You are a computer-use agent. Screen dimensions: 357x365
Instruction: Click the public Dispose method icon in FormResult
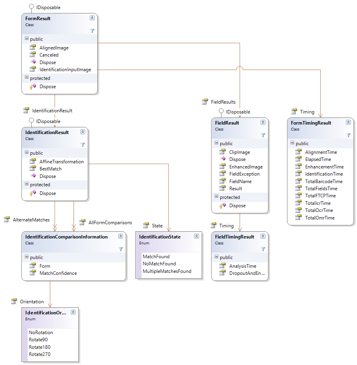33,62
